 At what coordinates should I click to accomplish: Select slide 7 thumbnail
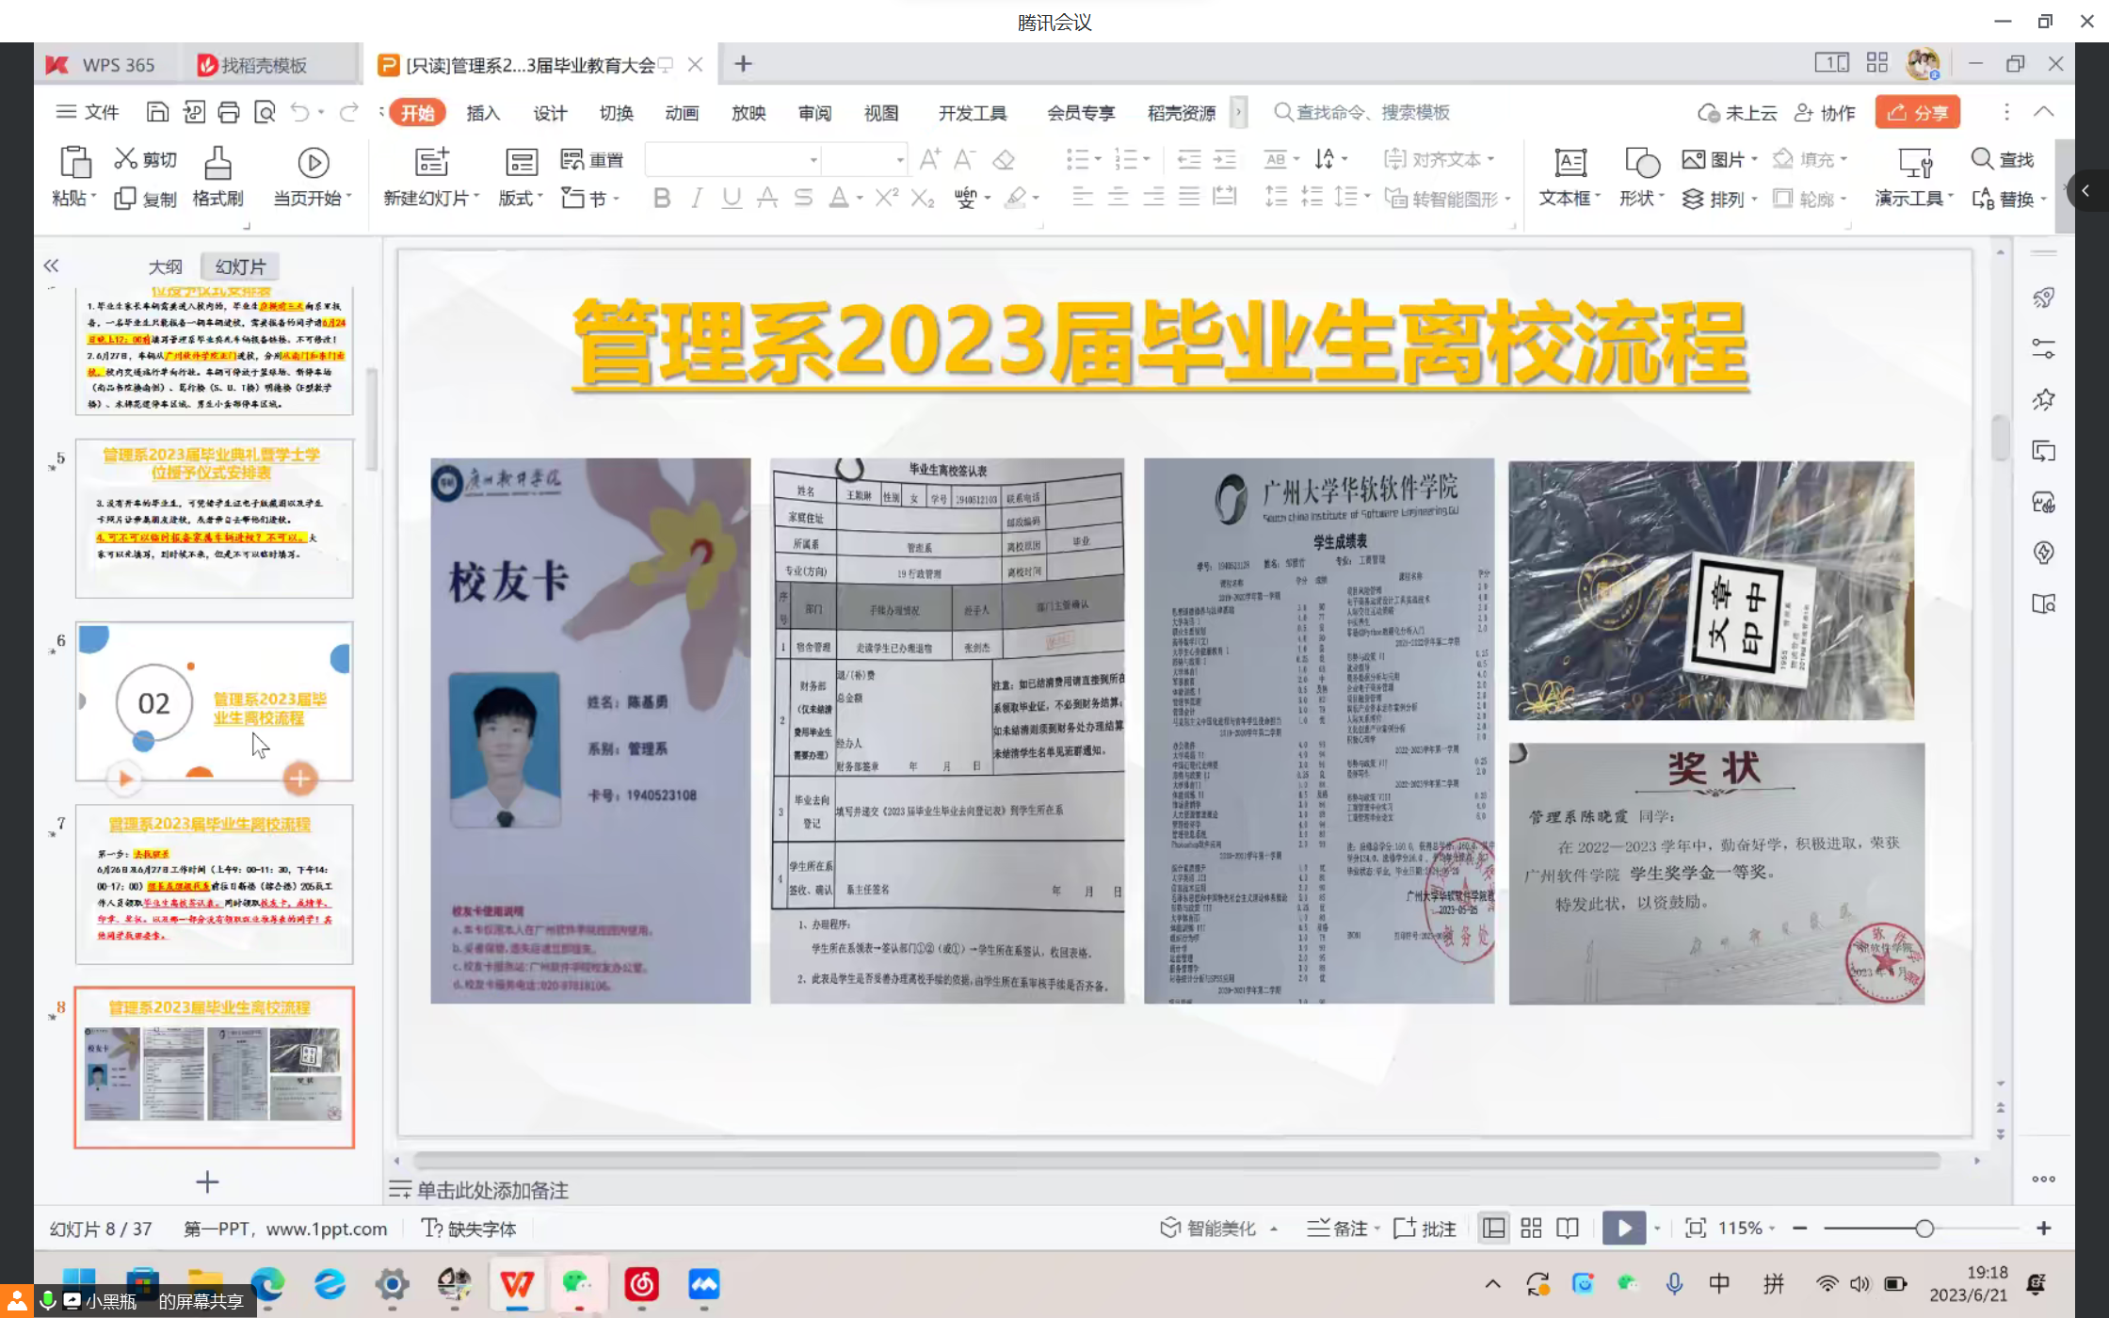[215, 884]
